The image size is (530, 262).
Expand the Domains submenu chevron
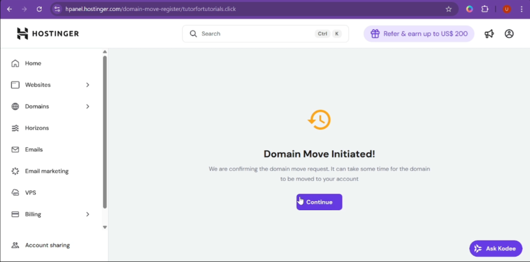coord(87,107)
